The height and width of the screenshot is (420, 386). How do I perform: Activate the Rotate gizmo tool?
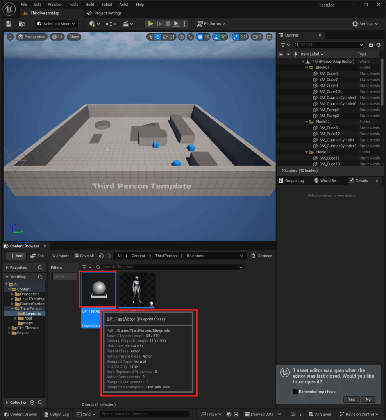[165, 37]
